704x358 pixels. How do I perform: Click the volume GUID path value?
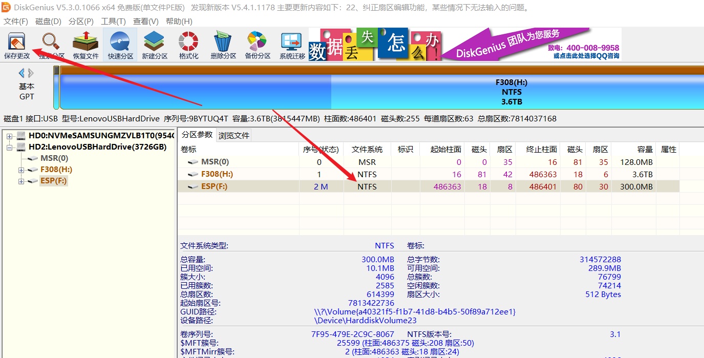[415, 311]
